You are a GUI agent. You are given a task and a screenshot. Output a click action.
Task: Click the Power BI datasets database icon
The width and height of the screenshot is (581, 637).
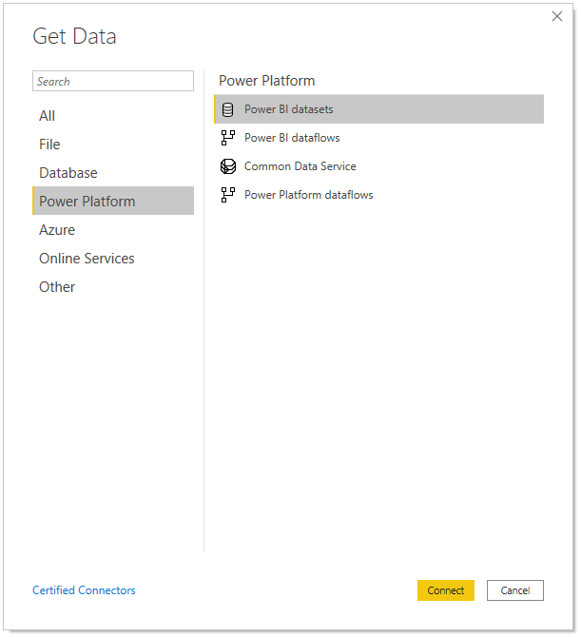pyautogui.click(x=227, y=109)
